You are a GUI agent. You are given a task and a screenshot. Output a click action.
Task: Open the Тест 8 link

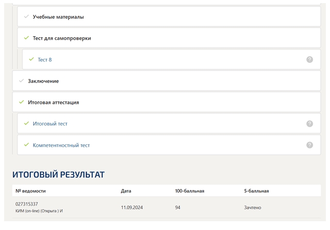pos(45,60)
